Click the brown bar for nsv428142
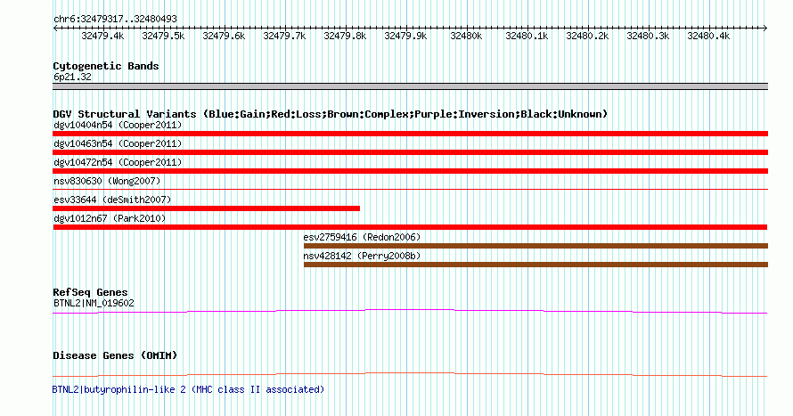This screenshot has width=793, height=416. pos(535,265)
